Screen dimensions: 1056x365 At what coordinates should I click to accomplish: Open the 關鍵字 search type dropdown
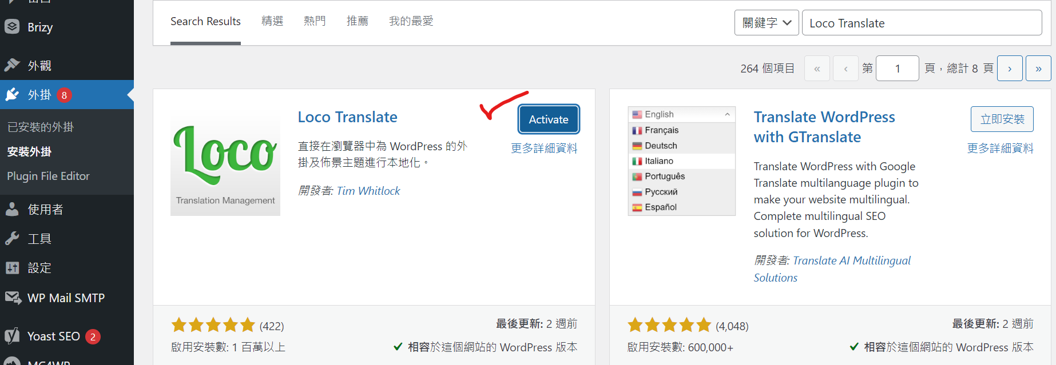(x=766, y=23)
